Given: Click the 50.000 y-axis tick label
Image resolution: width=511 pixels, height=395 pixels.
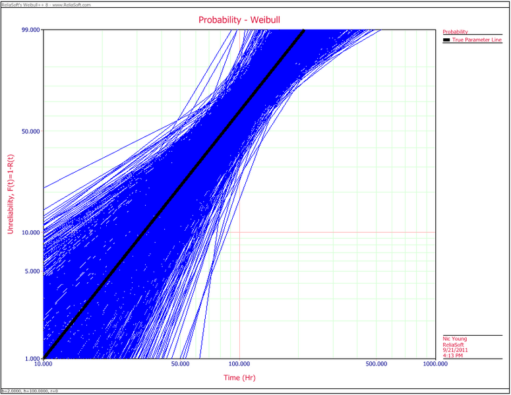Looking at the screenshot, I should (x=31, y=131).
